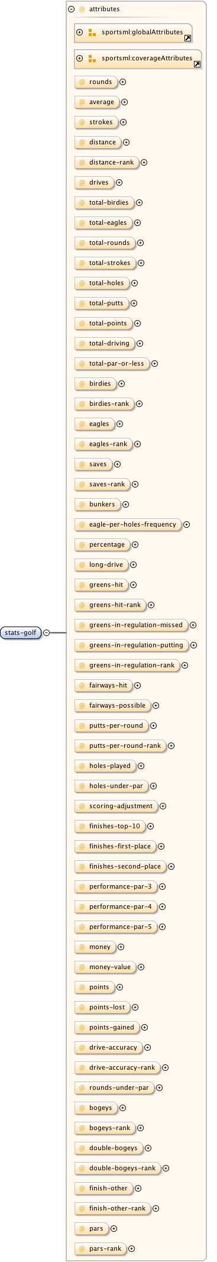Screen dimensions: 217x1262
Task: Click the sportsml:globalAttributes group icon
Action: coord(92,33)
